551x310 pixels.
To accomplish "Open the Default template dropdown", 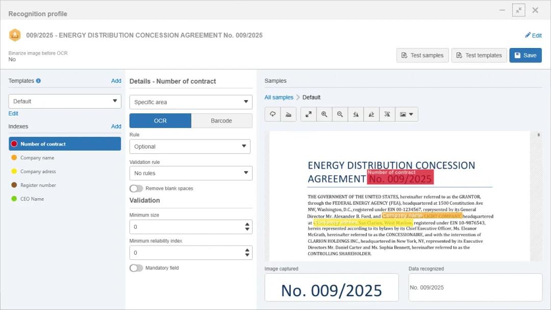I will (65, 101).
